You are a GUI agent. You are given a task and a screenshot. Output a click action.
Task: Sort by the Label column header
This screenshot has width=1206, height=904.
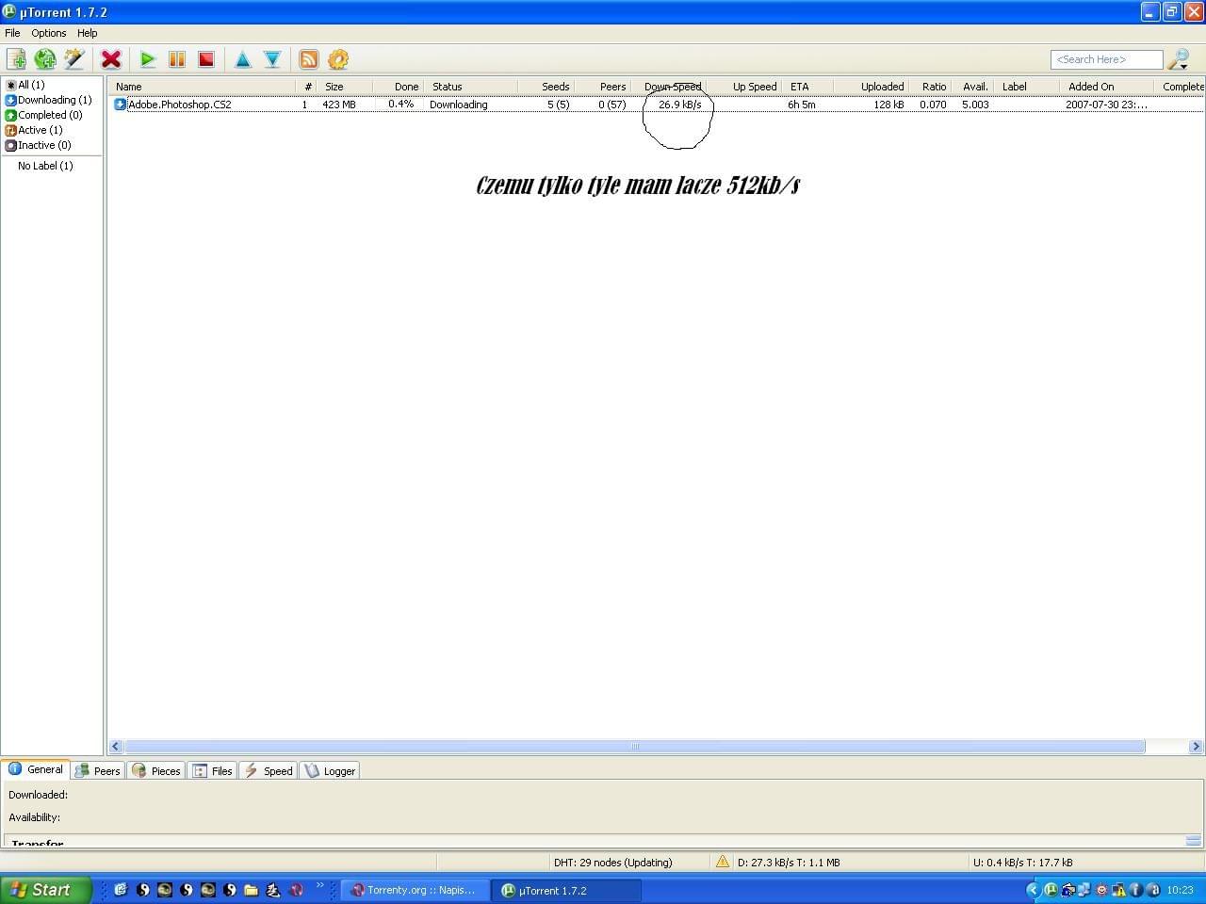tap(1026, 87)
